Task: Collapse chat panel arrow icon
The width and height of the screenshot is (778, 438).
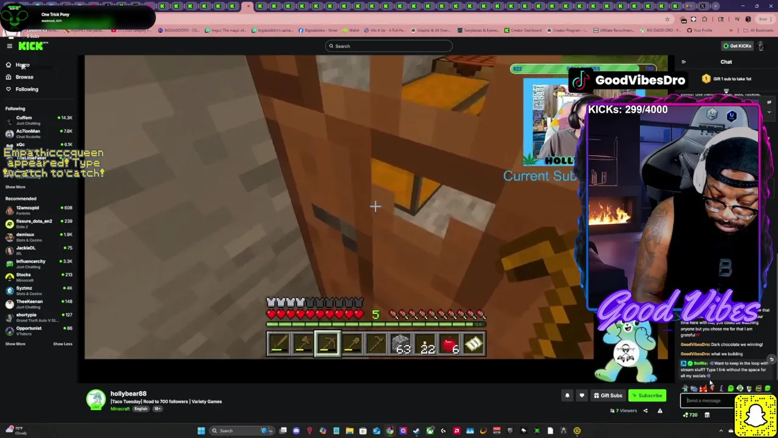Action: [x=684, y=62]
